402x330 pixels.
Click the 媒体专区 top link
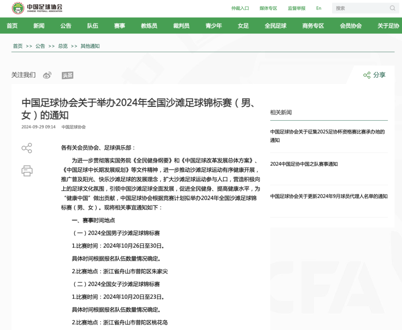(x=268, y=8)
